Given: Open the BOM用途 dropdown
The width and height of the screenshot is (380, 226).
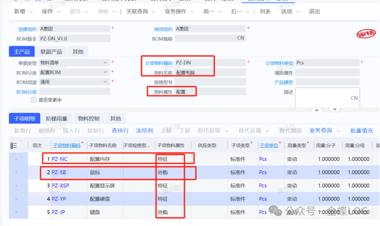Looking at the screenshot, I should (105, 82).
